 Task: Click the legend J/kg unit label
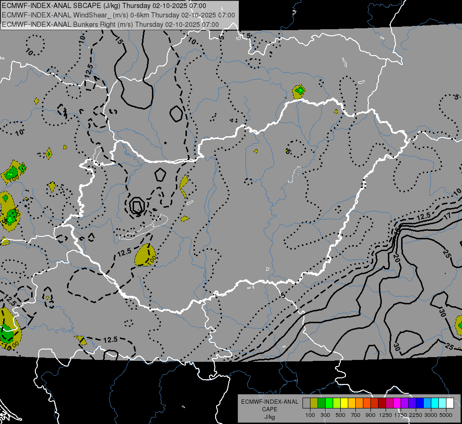point(269,417)
